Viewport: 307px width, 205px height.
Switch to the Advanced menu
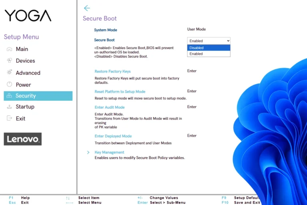tap(28, 73)
